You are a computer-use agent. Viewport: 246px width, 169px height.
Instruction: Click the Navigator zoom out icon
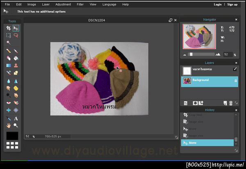click(184, 55)
